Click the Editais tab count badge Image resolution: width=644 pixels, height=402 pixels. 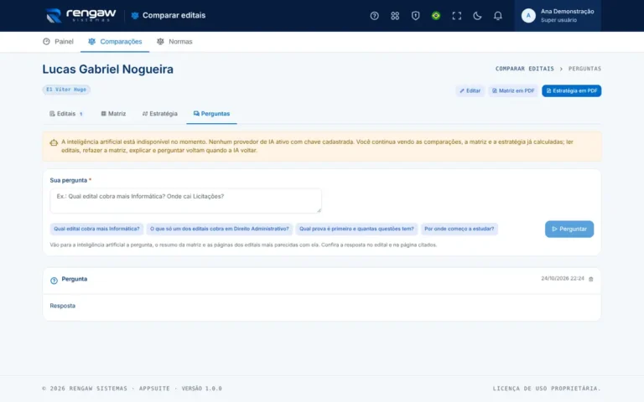pos(80,114)
